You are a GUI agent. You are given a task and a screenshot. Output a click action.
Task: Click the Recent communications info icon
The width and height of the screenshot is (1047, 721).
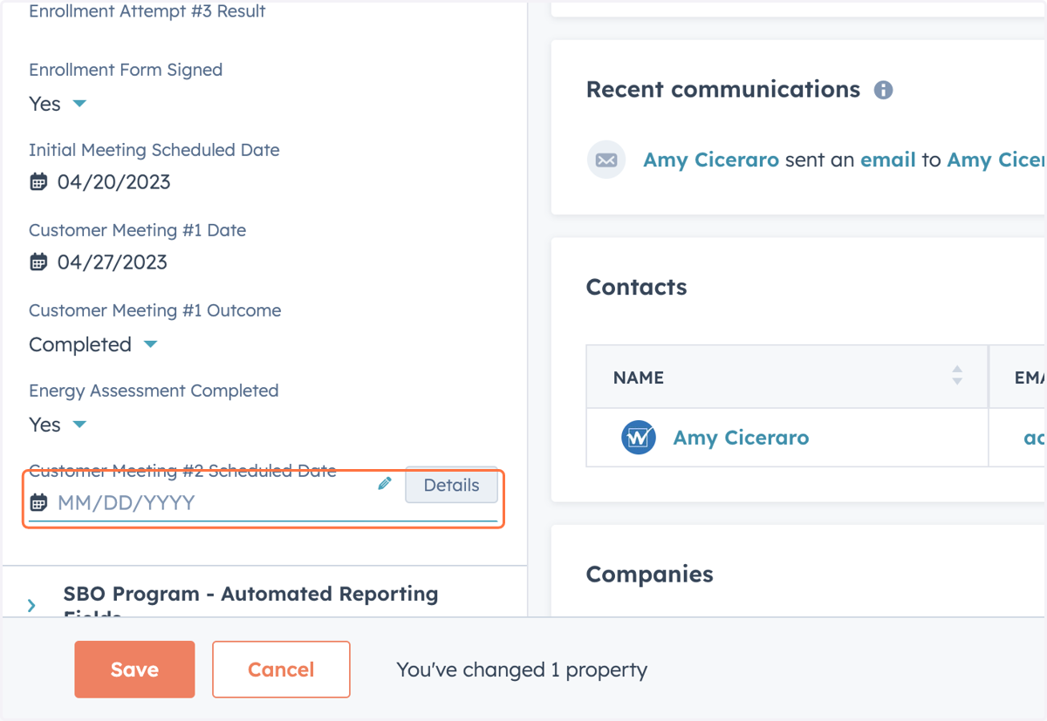point(884,90)
